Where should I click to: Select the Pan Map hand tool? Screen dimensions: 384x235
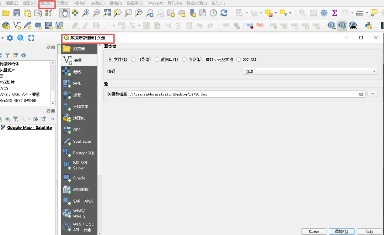click(64, 13)
